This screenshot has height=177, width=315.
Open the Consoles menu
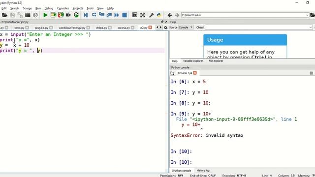(x=63, y=8)
